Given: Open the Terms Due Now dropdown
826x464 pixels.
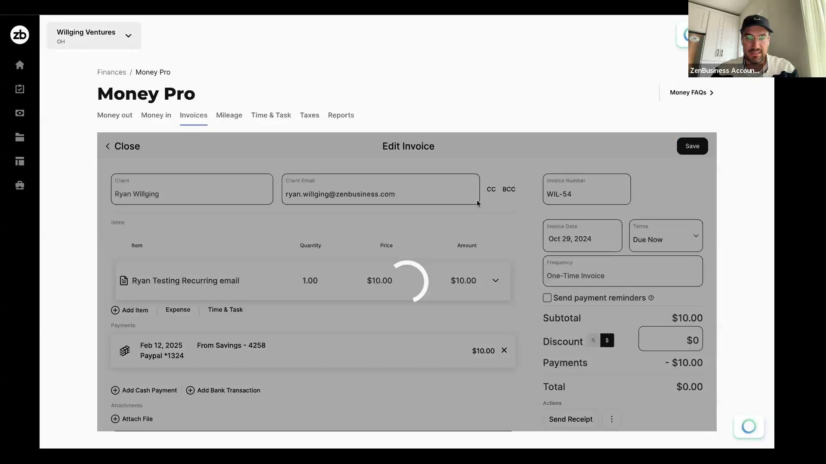Looking at the screenshot, I should (666, 235).
